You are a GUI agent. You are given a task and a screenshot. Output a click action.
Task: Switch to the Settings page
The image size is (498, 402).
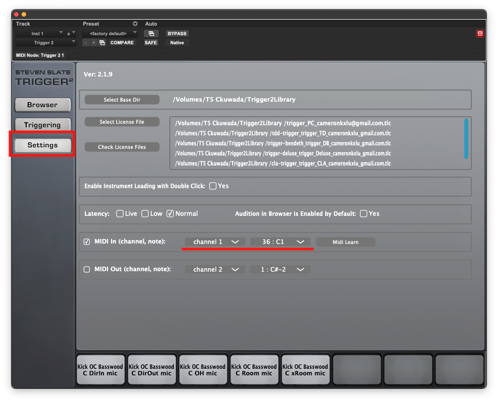[43, 145]
